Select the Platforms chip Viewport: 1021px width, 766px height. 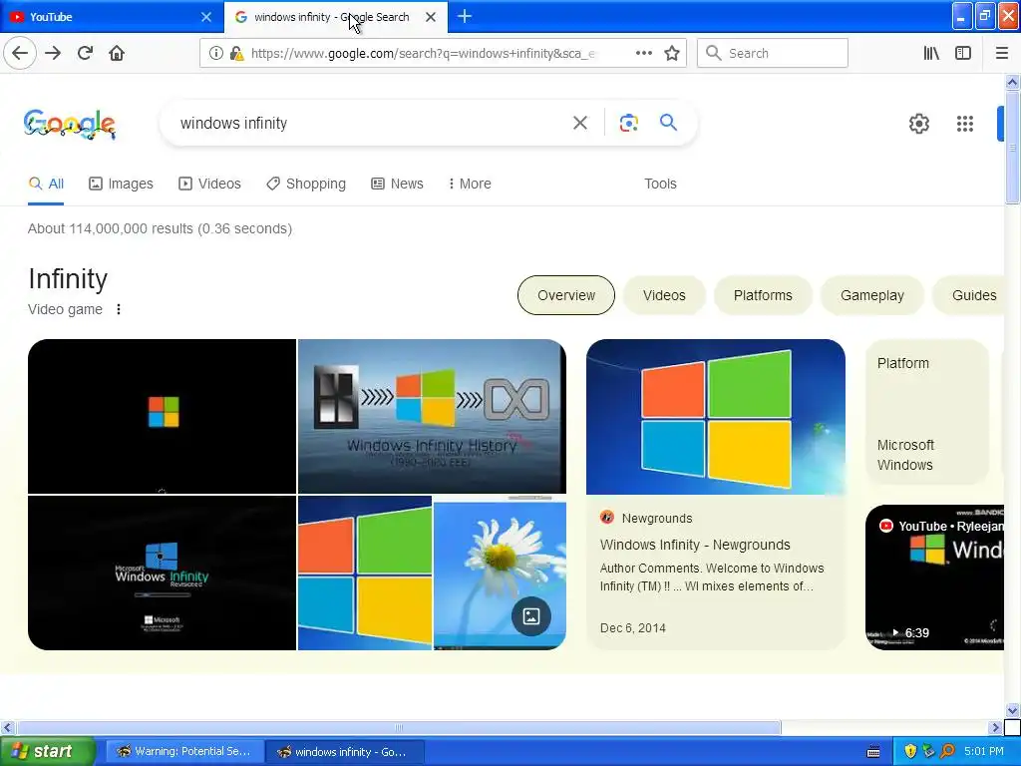763,295
